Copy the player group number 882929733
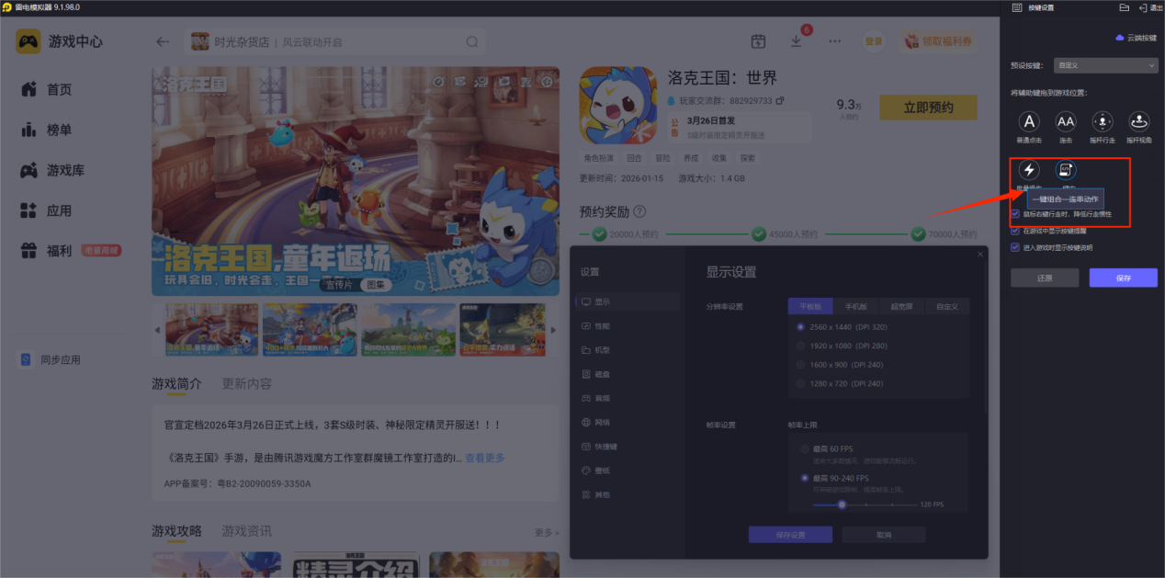This screenshot has height=578, width=1165. (780, 100)
